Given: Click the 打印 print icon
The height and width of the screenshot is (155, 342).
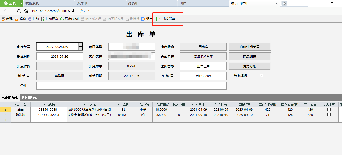Looking at the screenshot, I should pyautogui.click(x=30, y=19).
